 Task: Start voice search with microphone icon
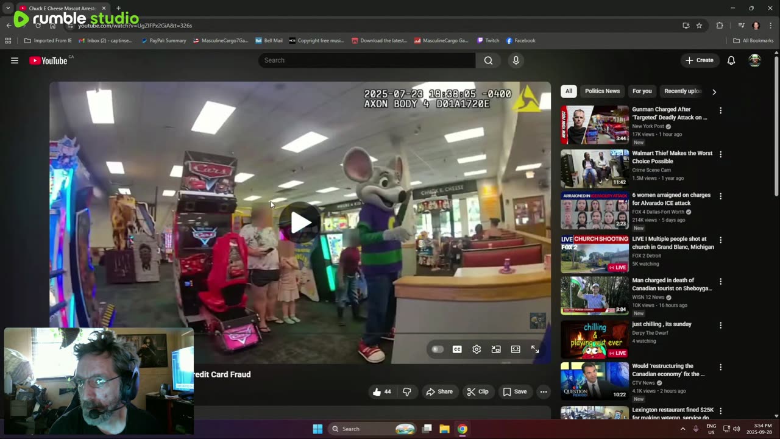click(516, 60)
